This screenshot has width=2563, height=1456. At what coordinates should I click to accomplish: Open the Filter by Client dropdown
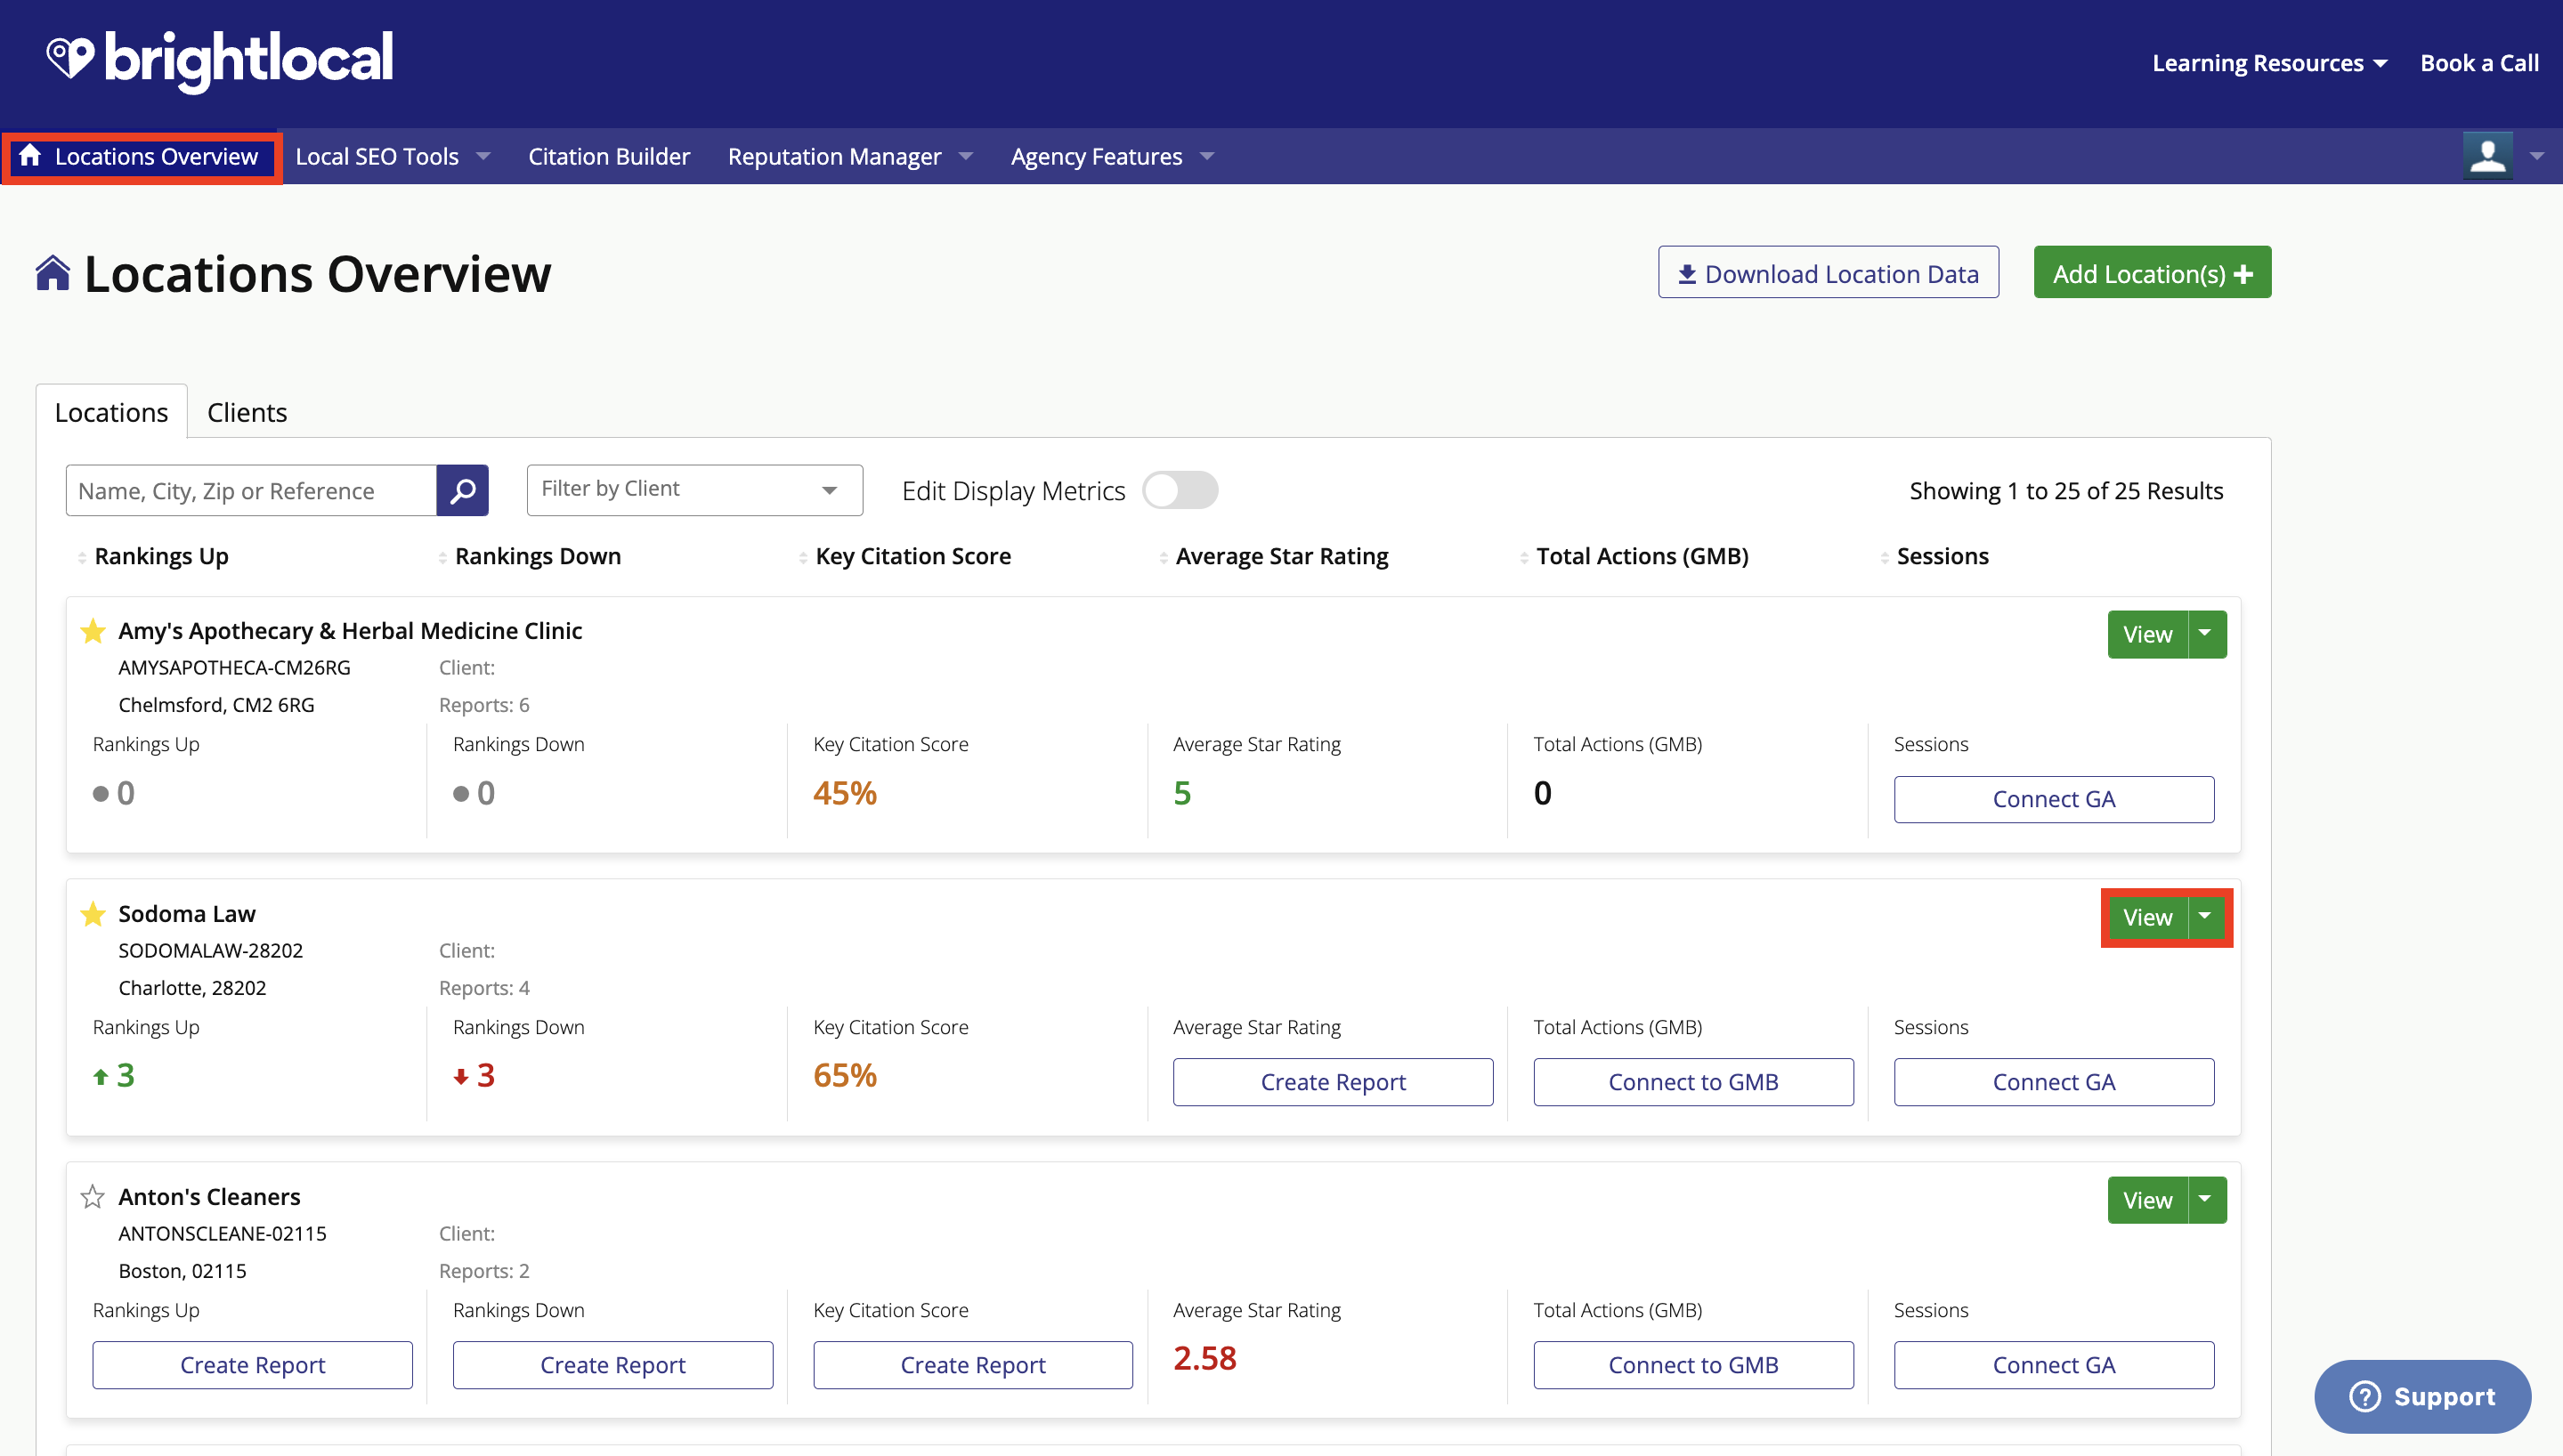tap(695, 490)
